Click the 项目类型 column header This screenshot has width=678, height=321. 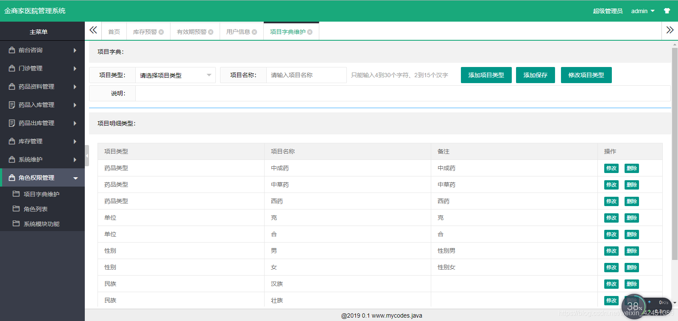click(181, 151)
